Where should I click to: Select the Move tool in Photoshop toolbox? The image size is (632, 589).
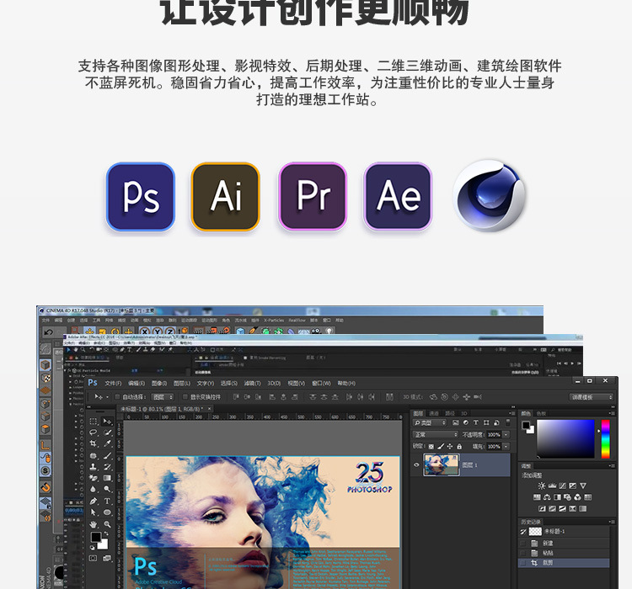coord(107,421)
